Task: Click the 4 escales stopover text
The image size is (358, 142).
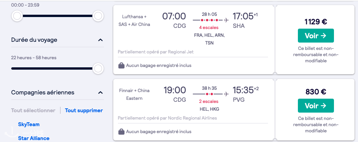Action: coord(209,27)
